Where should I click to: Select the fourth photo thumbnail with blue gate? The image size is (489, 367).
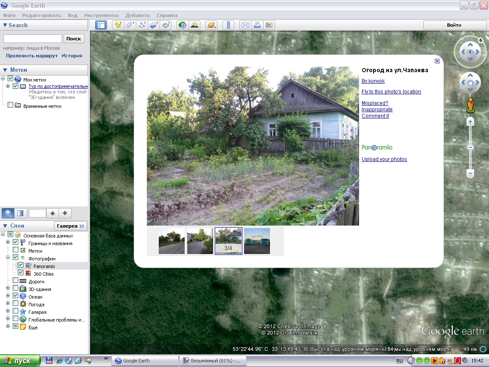click(257, 241)
